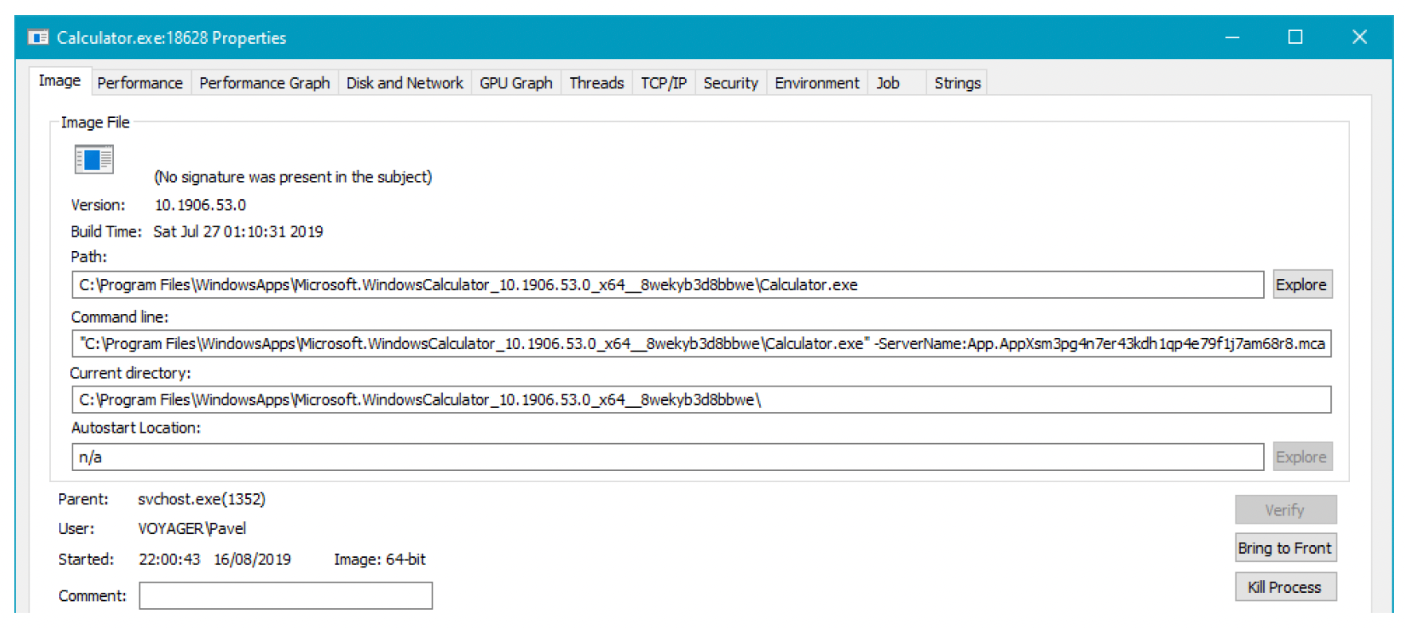Click build time 'Sat Jul 27 01:10:31 2019'
Image resolution: width=1405 pixels, height=628 pixels.
click(238, 231)
